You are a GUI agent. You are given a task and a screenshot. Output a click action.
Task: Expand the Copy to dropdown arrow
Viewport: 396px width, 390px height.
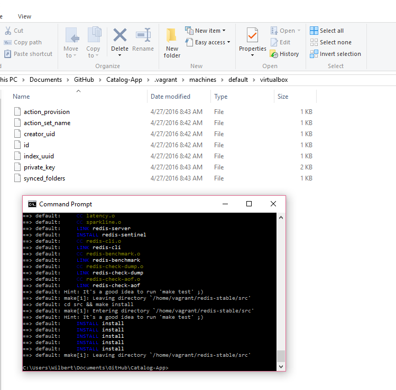97,55
